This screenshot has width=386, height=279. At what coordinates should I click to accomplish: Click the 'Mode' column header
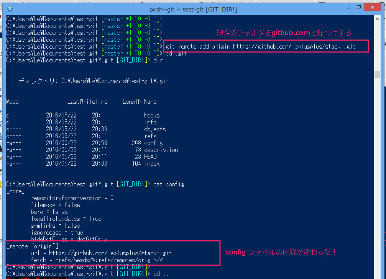click(12, 101)
